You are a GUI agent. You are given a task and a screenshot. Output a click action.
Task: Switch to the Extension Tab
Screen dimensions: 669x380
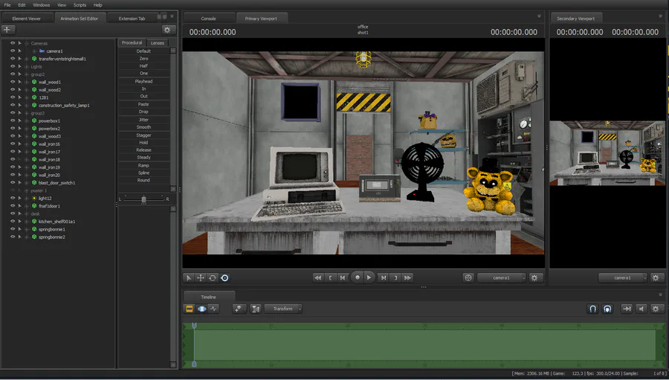132,19
